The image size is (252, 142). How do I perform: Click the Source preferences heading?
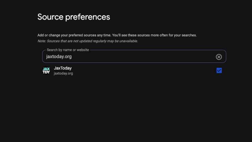74,17
